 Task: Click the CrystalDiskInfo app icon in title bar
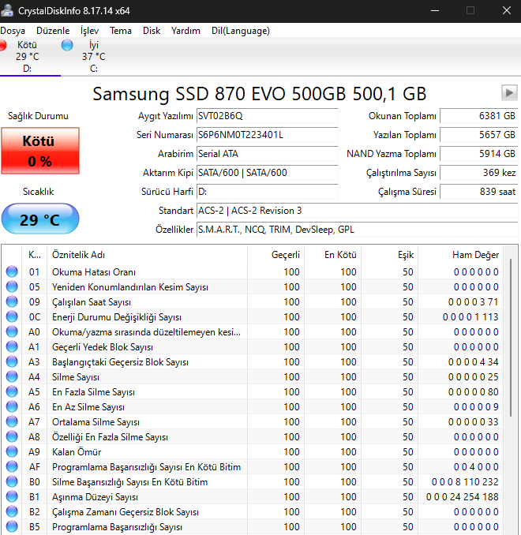point(7,10)
